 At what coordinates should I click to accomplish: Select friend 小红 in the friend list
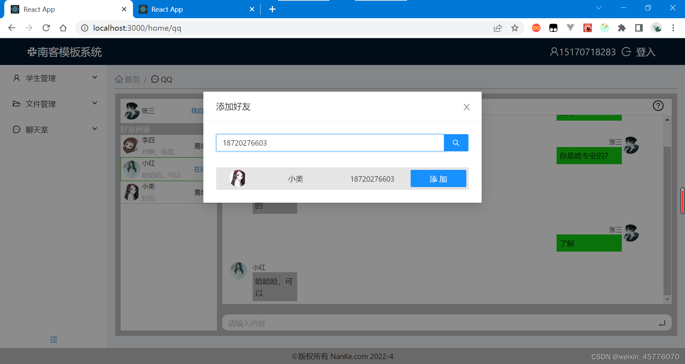click(162, 169)
